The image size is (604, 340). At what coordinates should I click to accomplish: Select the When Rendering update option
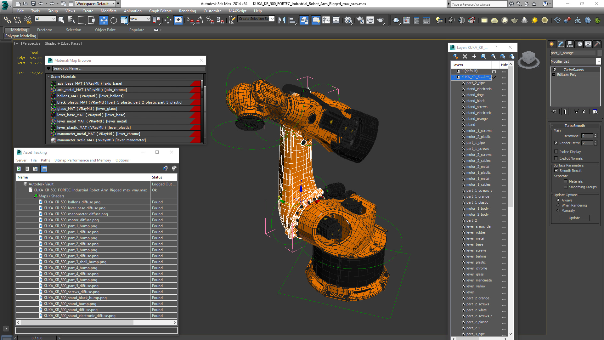tap(558, 205)
